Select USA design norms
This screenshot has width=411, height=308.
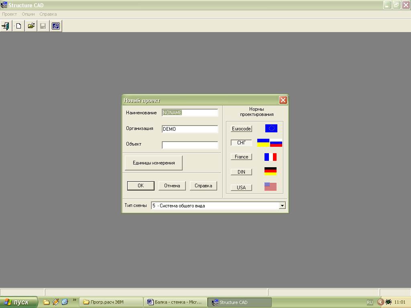[x=241, y=188]
